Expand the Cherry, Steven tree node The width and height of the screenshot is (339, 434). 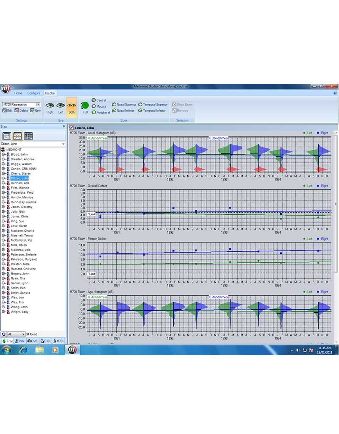(3, 173)
